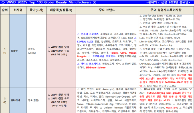
Task: Click the red Skinbetter Science brand text
Action: pos(96,68)
